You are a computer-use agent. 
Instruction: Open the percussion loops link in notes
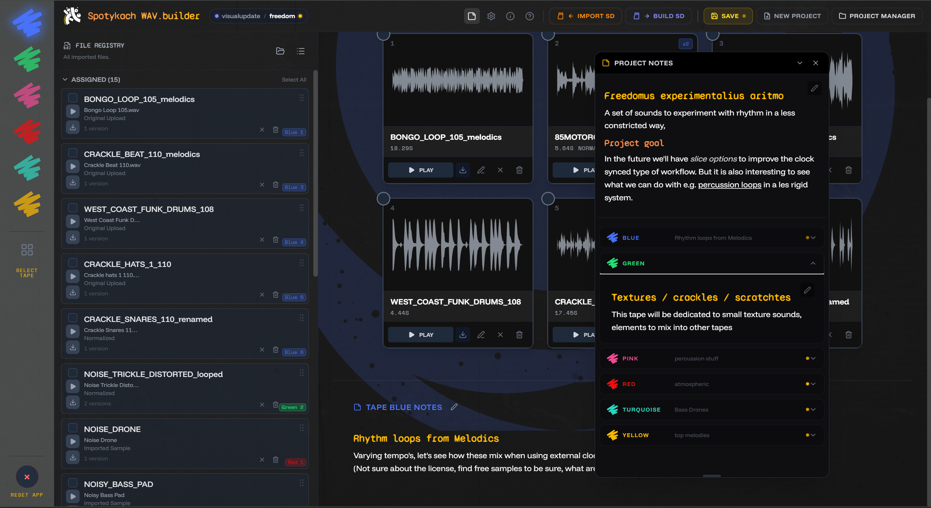pos(729,185)
